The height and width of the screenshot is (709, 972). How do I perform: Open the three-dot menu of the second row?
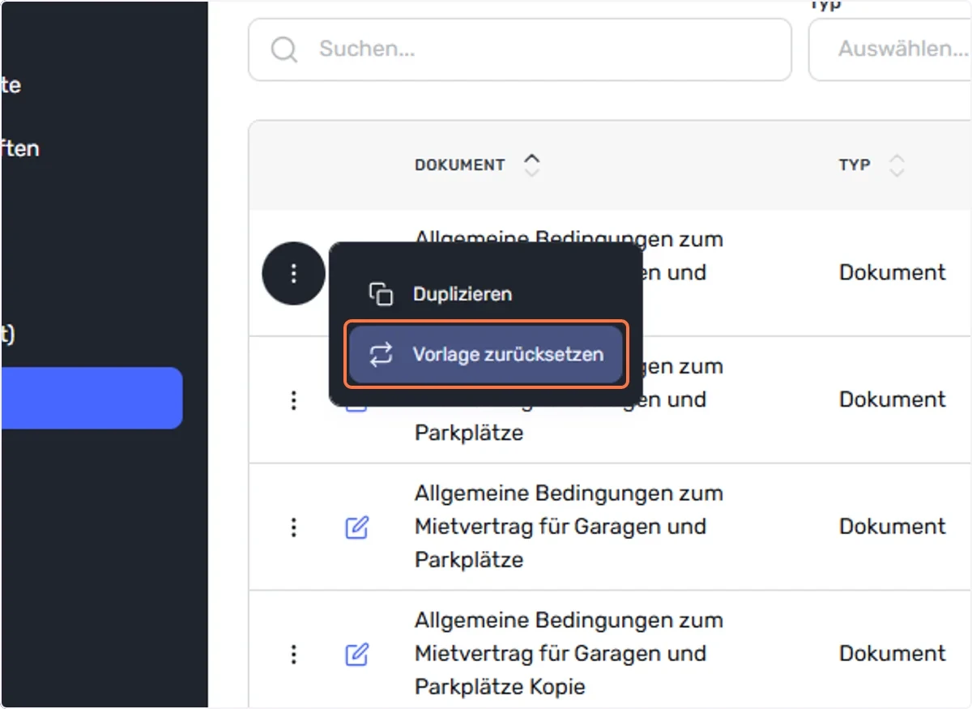tap(294, 399)
